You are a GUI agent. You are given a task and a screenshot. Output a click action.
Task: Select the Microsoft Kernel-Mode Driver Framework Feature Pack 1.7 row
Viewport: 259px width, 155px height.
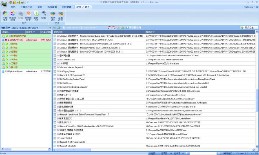[x=154, y=115]
